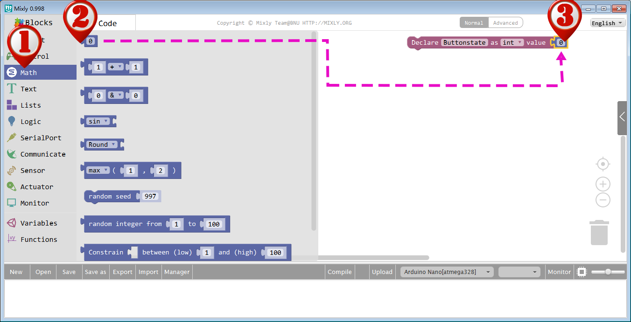Click the SerialPort plug icon

(12, 137)
